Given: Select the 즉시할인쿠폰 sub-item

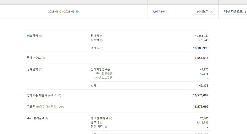Looking at the screenshot, I should click(x=104, y=74).
